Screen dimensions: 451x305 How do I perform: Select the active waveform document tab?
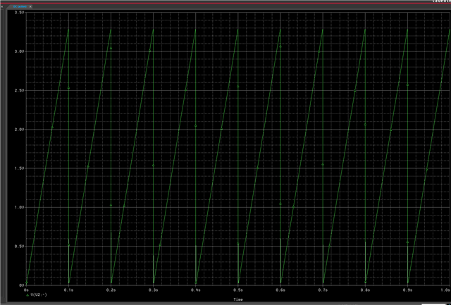(20, 6)
